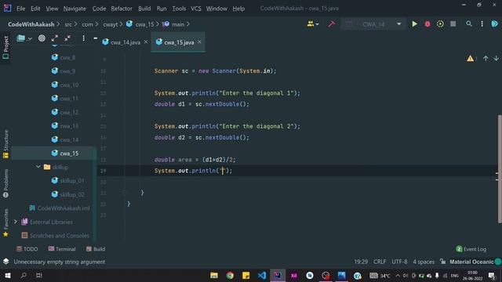The width and height of the screenshot is (502, 282).
Task: Open the Project tool window sidebar button
Action: point(5,47)
